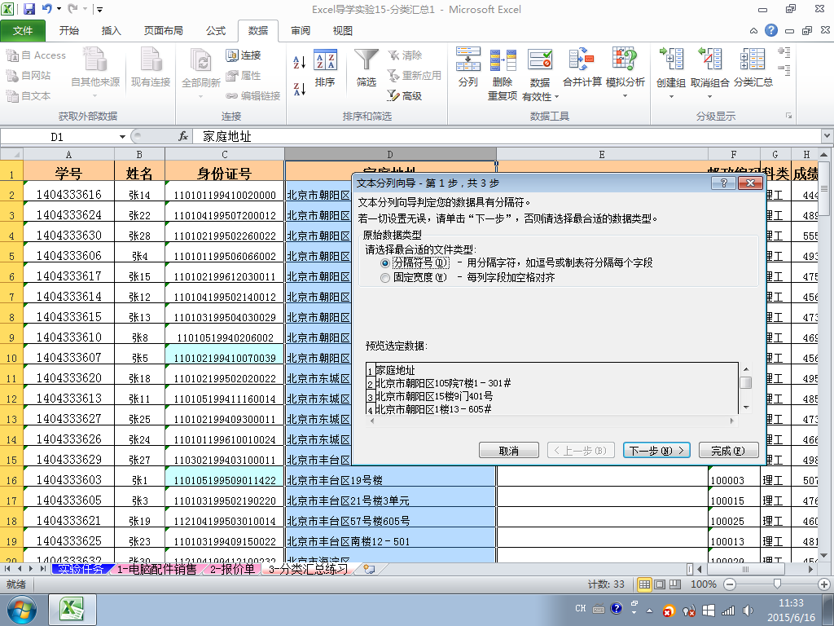The height and width of the screenshot is (626, 834).
Task: Click zoom in plus button
Action: (x=824, y=584)
